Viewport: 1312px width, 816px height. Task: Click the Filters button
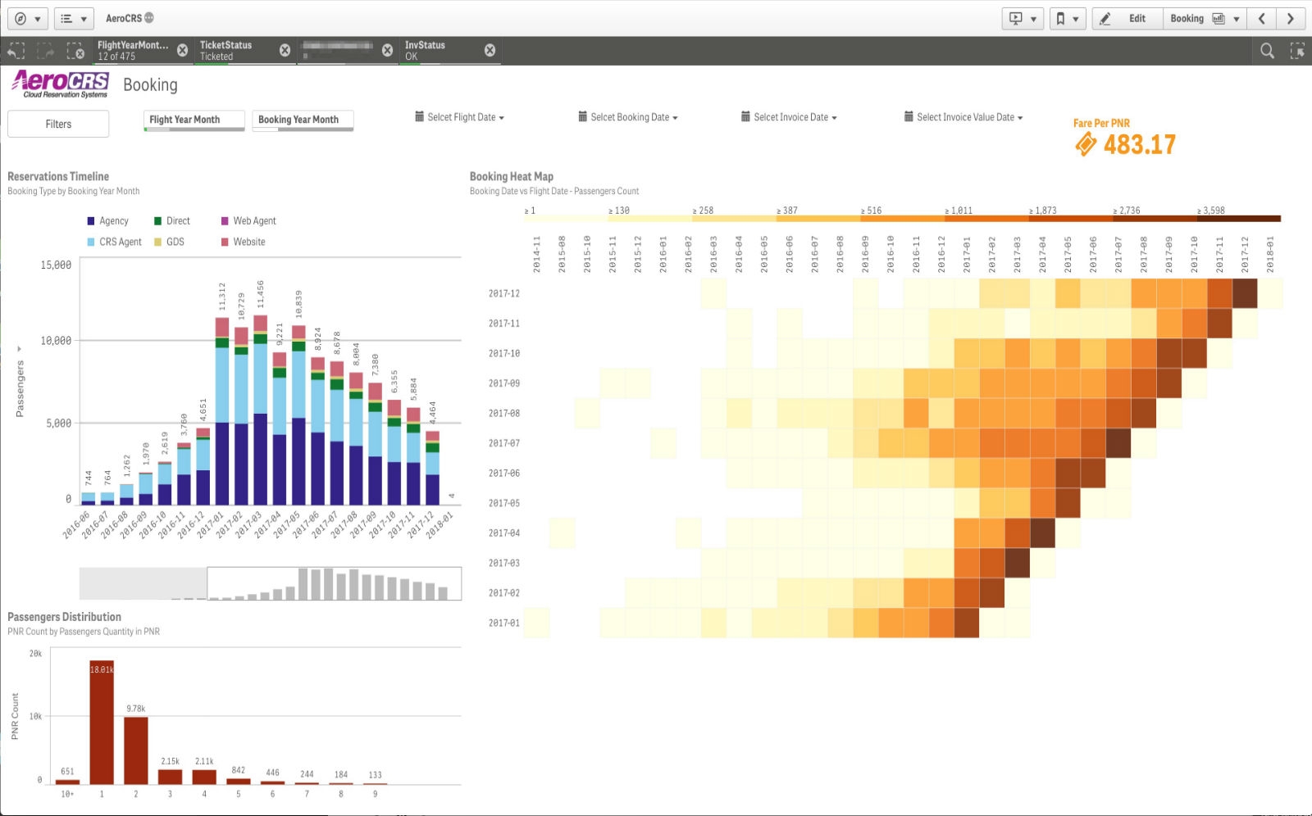[58, 124]
